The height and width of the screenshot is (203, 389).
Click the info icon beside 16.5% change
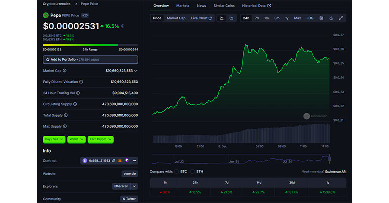(x=123, y=26)
